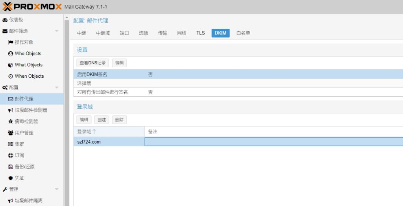Viewport: 403px width, 206px height.
Task: Click the 备份/还原 floppy disk icon
Action: [x=11, y=166]
